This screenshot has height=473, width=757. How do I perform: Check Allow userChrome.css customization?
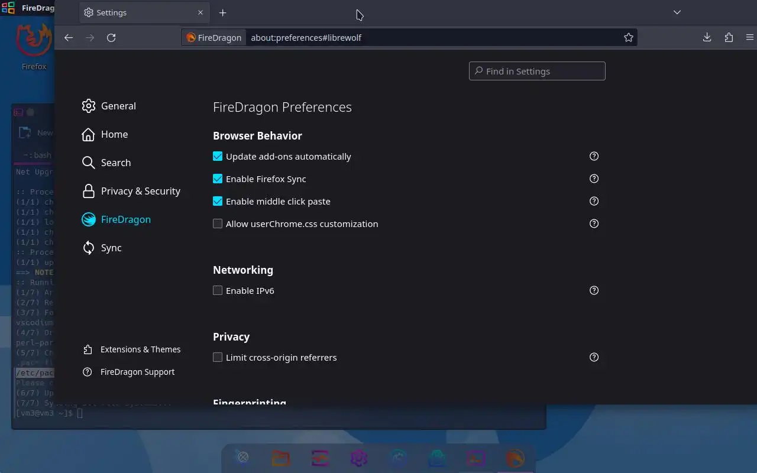pyautogui.click(x=218, y=223)
